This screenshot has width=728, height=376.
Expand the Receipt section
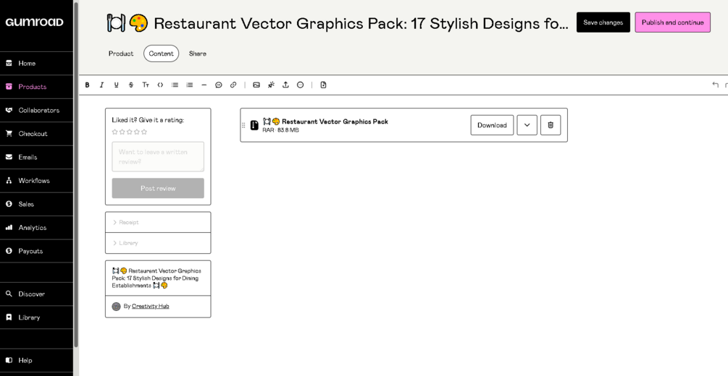point(158,222)
